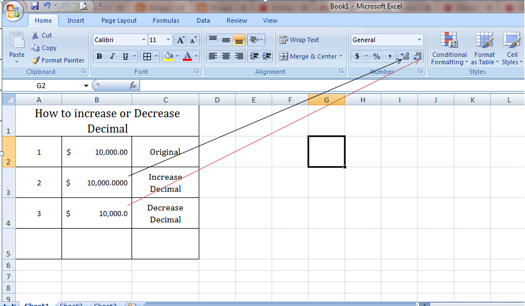Toggle Italic formatting
This screenshot has width=525, height=306.
113,56
